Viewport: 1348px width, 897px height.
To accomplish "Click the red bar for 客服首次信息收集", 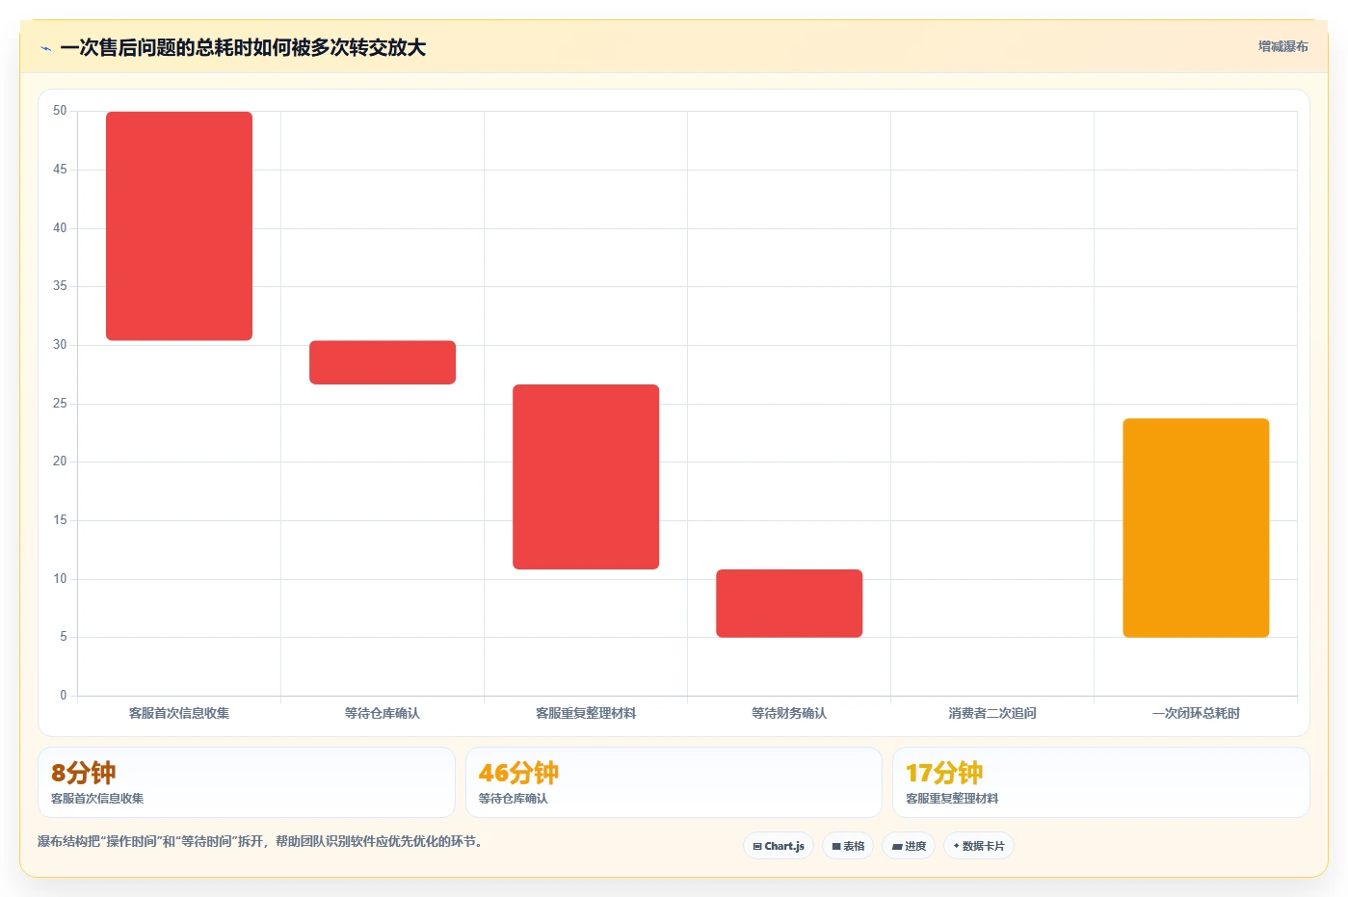I will (179, 226).
